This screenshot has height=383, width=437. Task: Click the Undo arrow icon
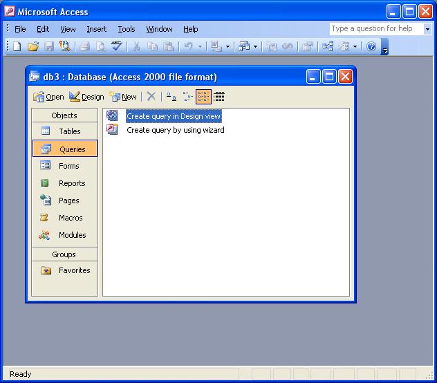pos(189,46)
